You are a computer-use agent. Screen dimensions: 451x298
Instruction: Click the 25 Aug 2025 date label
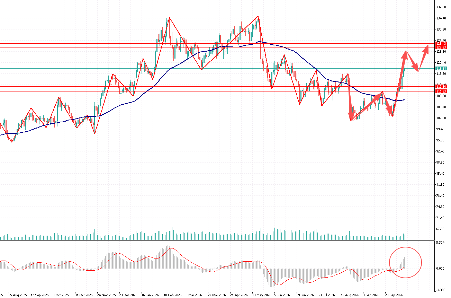coord(18,295)
